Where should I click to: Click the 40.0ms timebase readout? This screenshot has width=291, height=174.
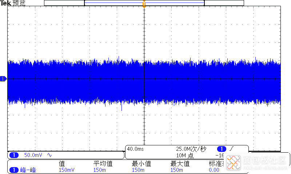click(x=135, y=149)
